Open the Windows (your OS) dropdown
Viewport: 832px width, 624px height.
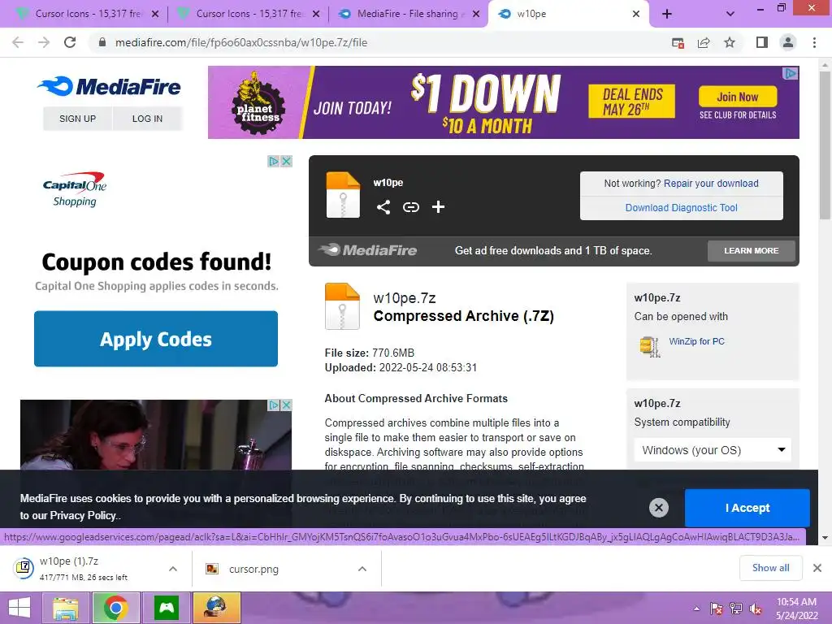tap(713, 450)
